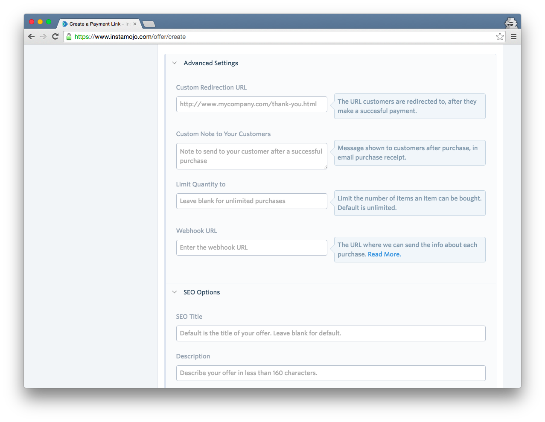Focus the SEO Description input box

(330, 373)
